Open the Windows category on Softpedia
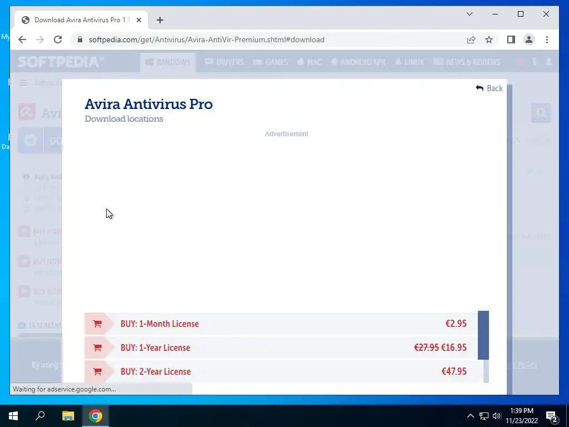This screenshot has height=427, width=569. [x=168, y=62]
